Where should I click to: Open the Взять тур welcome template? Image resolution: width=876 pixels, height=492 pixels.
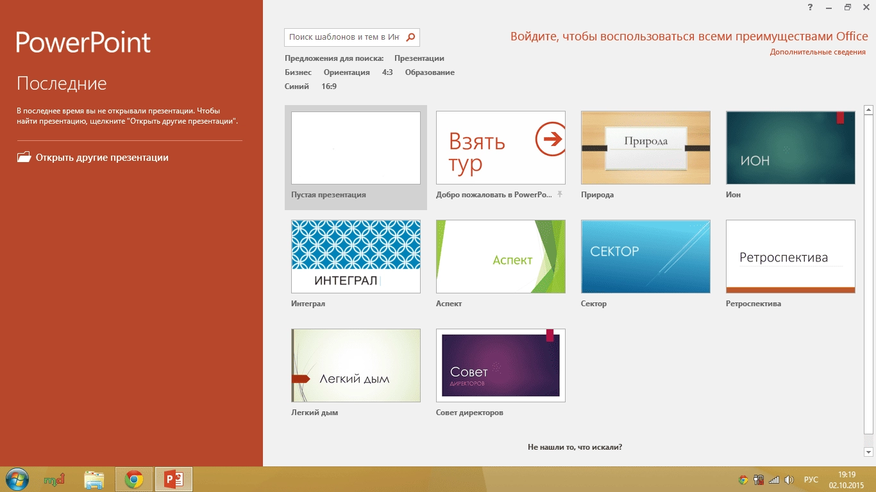coord(501,148)
